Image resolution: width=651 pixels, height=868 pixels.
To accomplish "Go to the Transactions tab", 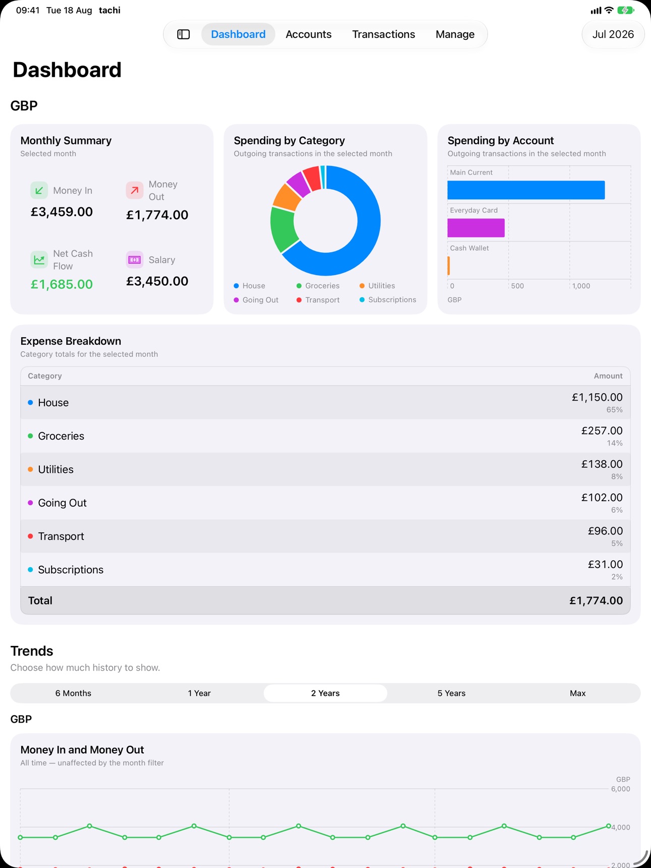I will [x=384, y=34].
